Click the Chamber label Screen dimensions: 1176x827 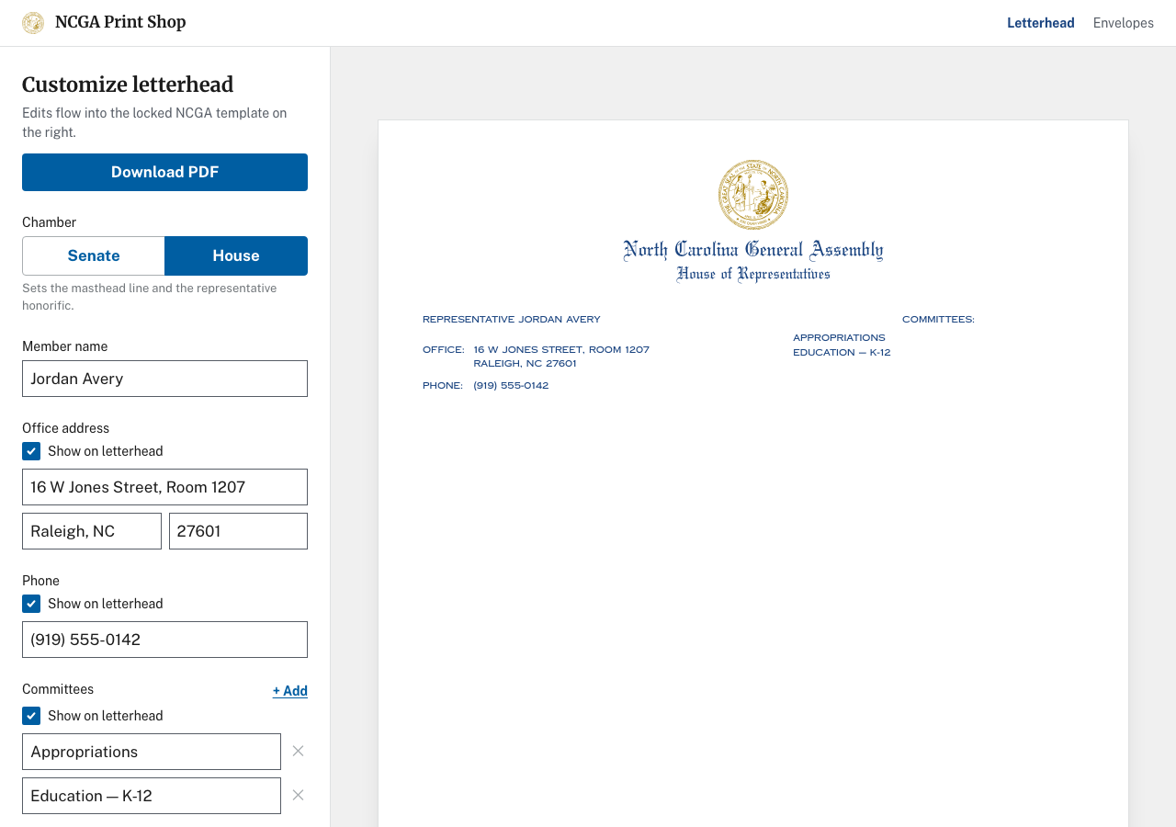[x=50, y=222]
